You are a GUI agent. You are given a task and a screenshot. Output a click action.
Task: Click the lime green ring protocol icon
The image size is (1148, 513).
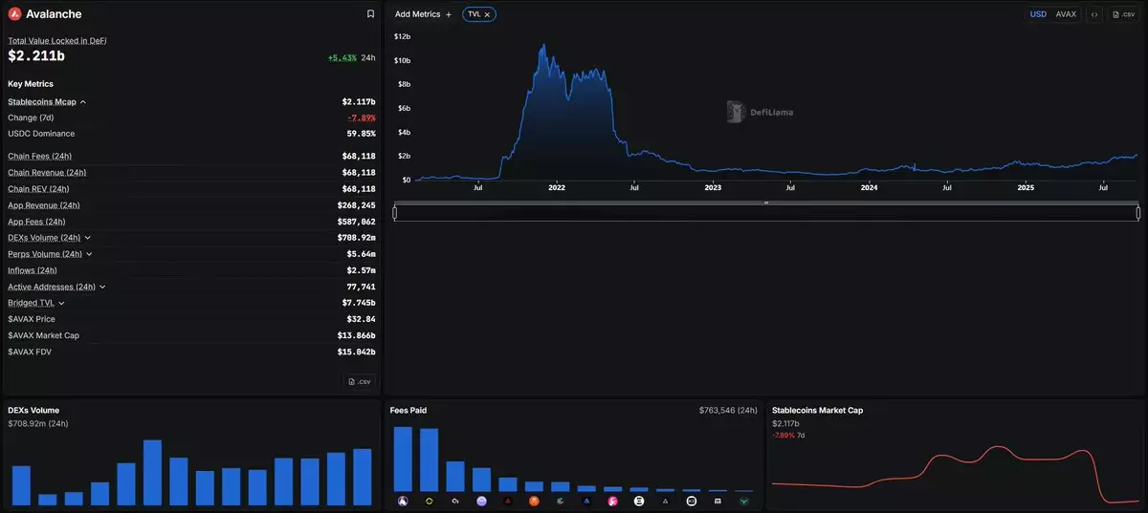coord(429,501)
